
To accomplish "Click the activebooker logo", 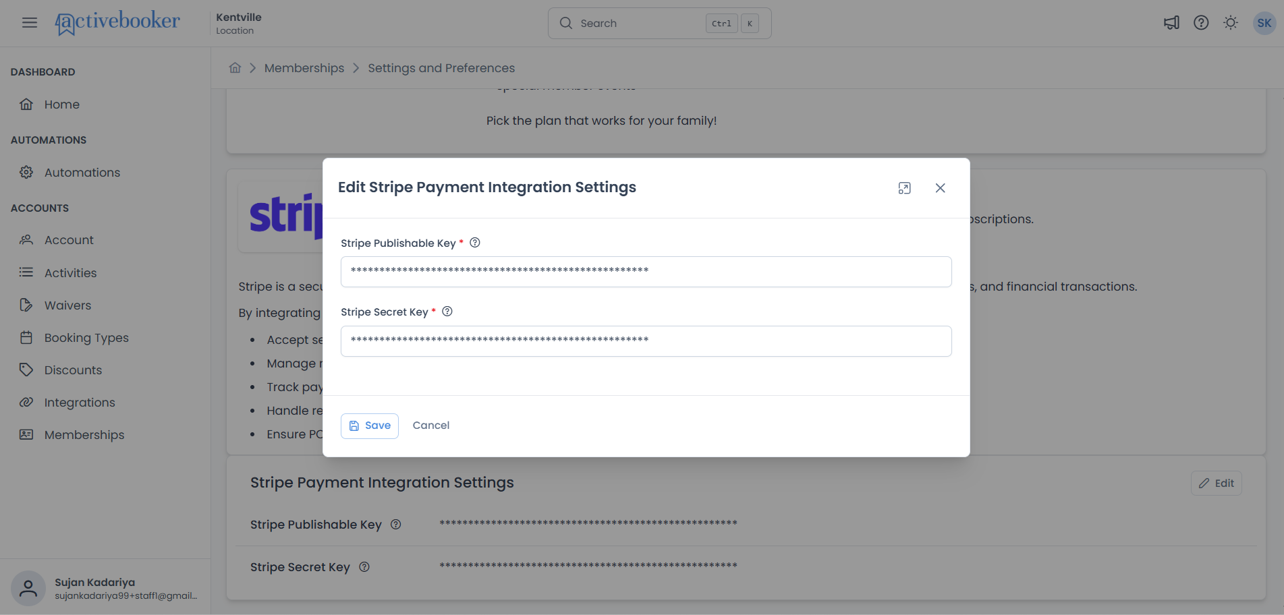I will tap(117, 23).
